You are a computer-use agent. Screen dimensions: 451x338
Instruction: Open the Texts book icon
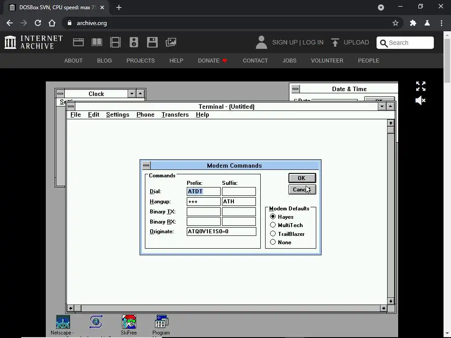click(x=96, y=42)
